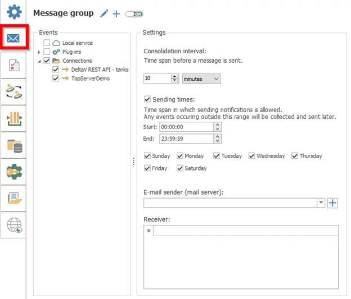Open the minutes unit dropdown

201,79
